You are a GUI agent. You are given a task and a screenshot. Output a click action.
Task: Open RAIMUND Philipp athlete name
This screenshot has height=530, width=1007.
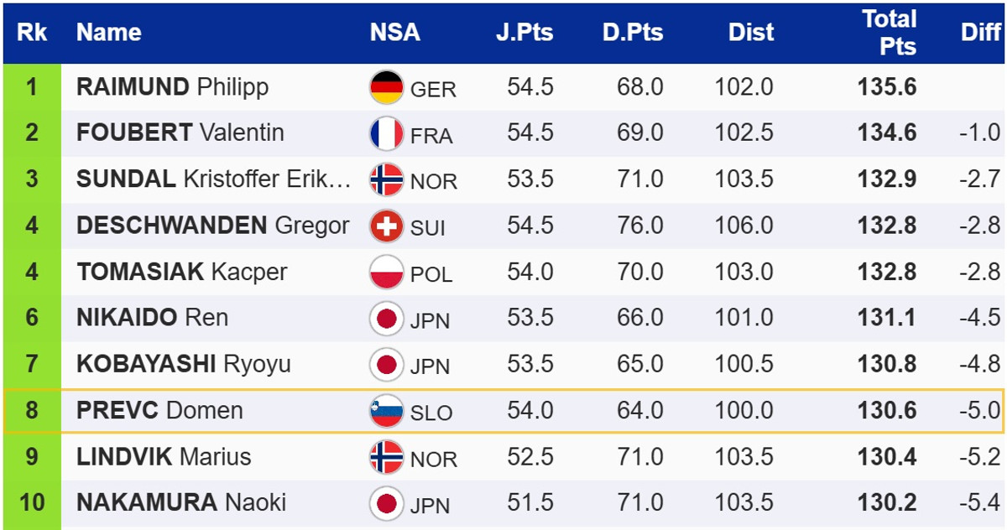pos(172,87)
